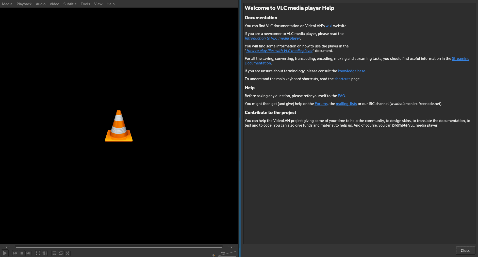Click the VLC cone logo
The width and height of the screenshot is (478, 257).
click(x=119, y=126)
